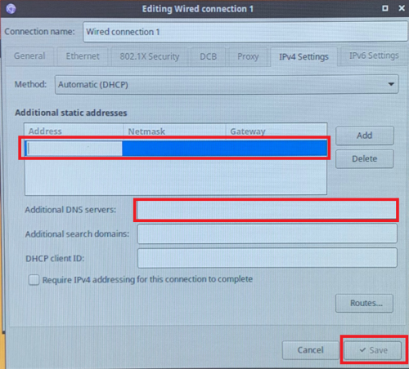Click the Method dropdown arrow

[391, 84]
